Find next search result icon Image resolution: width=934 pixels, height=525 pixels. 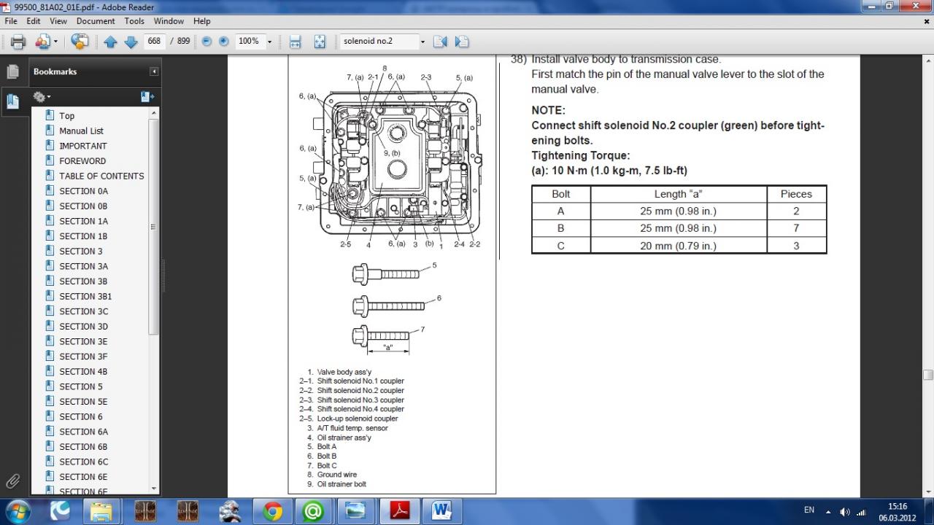(461, 42)
